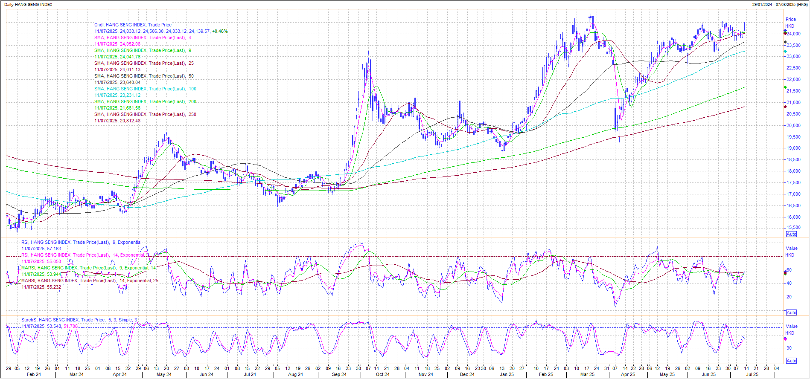Select the dark red SMA 250 price-axis diamond marker
Screen dimensions: 810x379
[785, 107]
